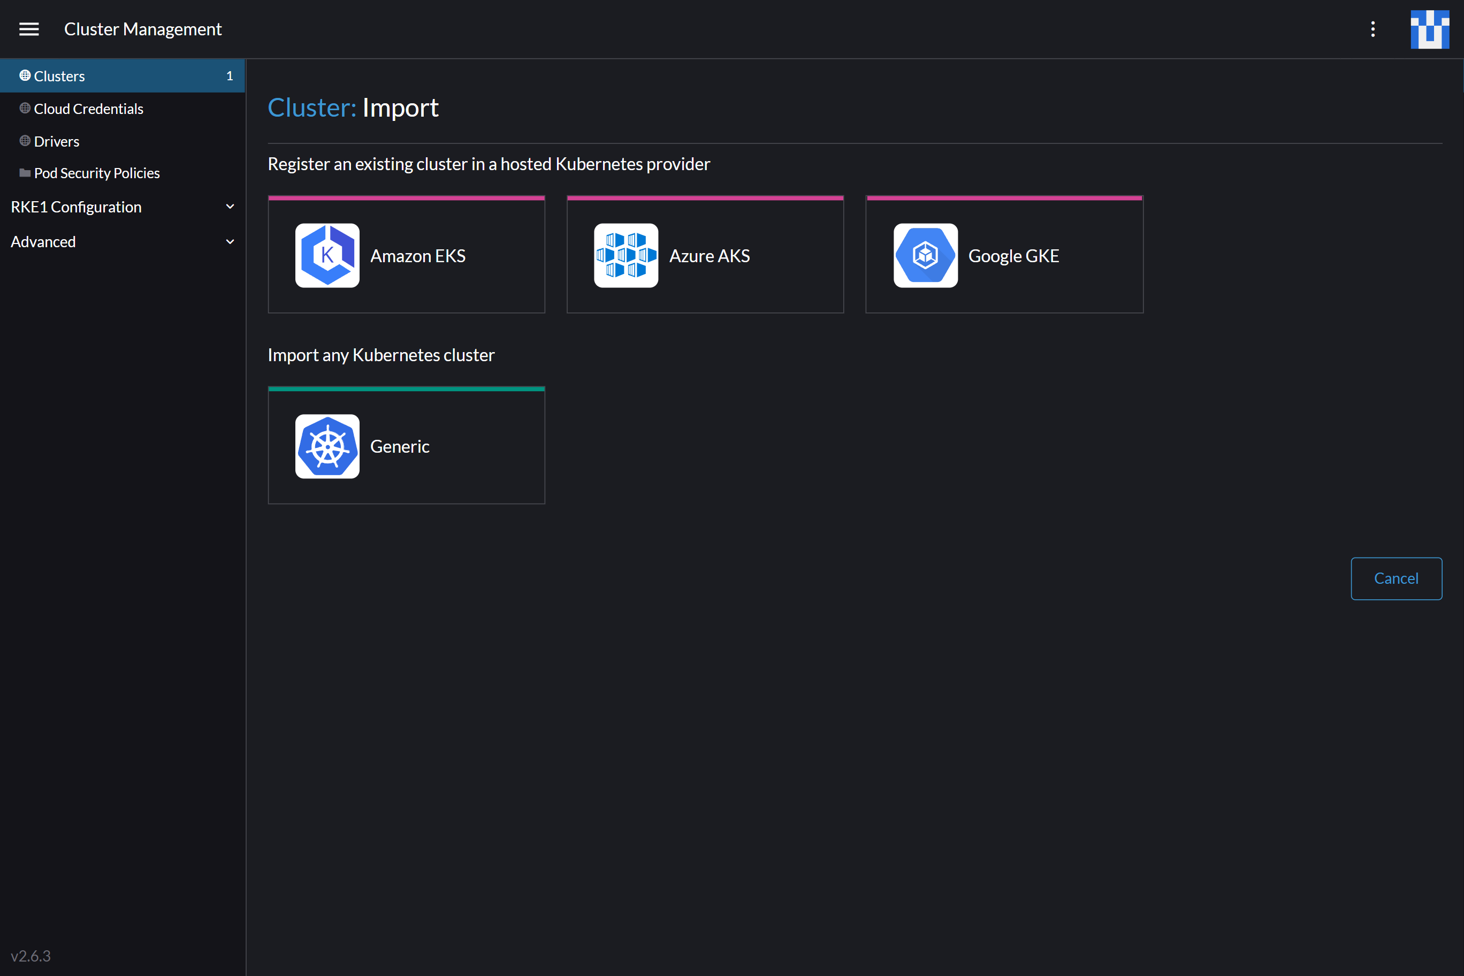Click the Drivers globe icon
Viewport: 1464px width, 976px height.
[x=25, y=141]
